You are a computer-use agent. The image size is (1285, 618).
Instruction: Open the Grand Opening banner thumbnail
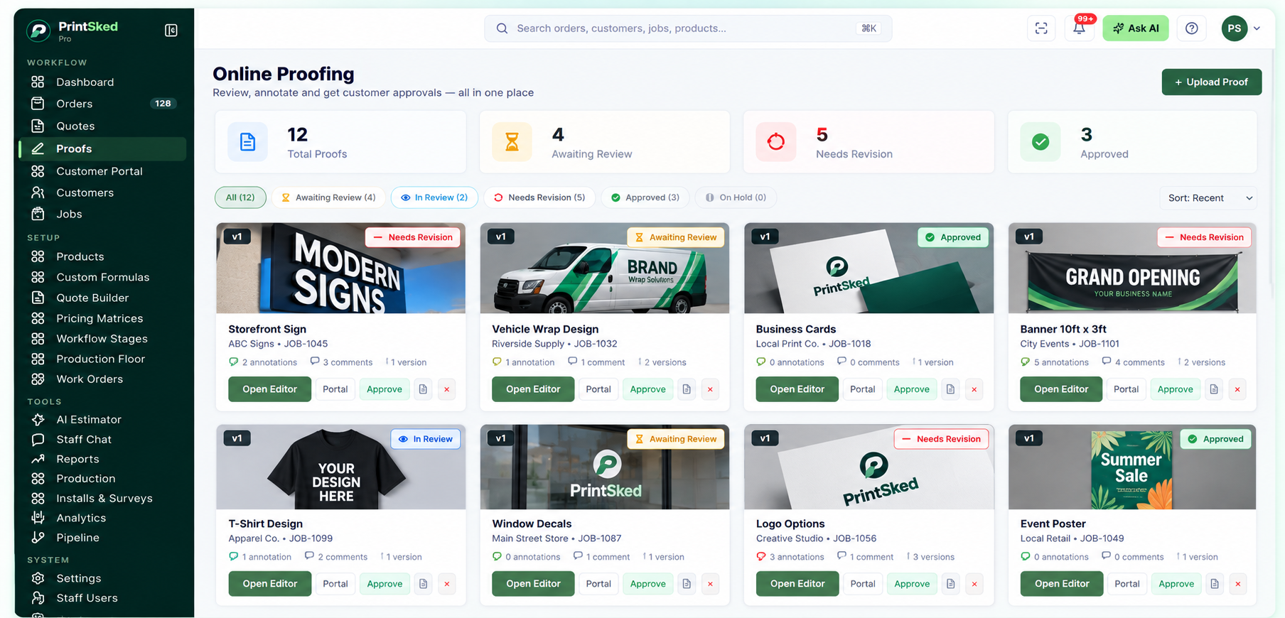1132,269
